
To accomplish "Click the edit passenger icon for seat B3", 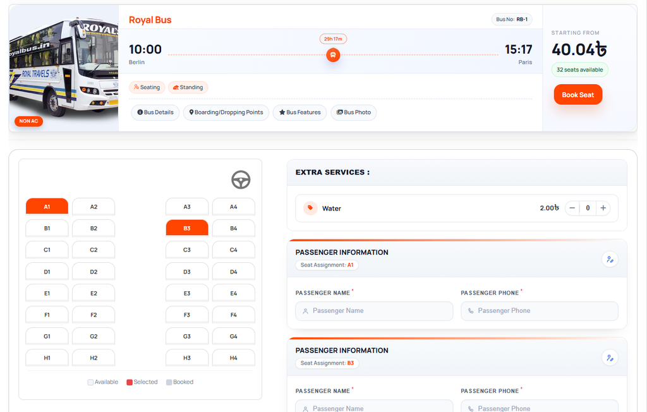I will tap(610, 358).
